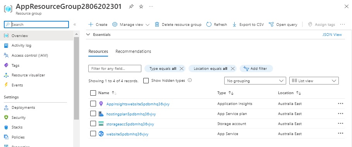Pin the resource group to dashboard
The width and height of the screenshot is (352, 147).
coord(131,7)
